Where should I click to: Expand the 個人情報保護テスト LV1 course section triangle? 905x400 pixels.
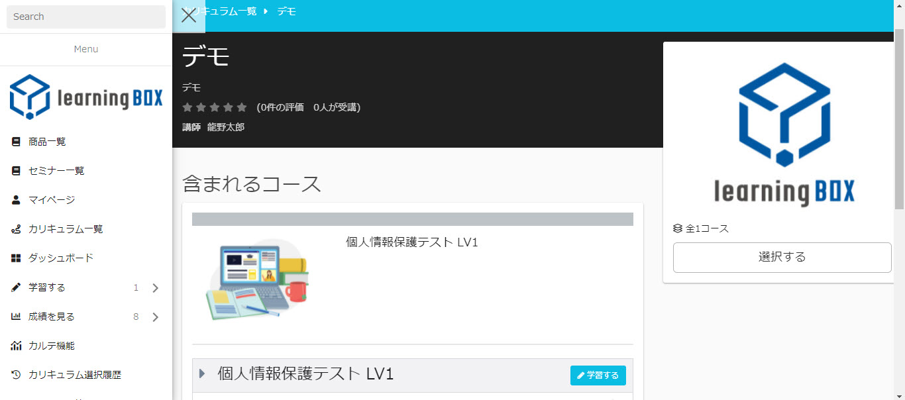pos(202,374)
